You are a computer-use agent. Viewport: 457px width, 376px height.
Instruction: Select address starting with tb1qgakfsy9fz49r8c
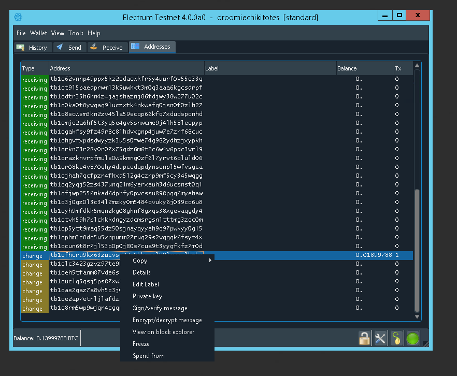click(x=126, y=132)
